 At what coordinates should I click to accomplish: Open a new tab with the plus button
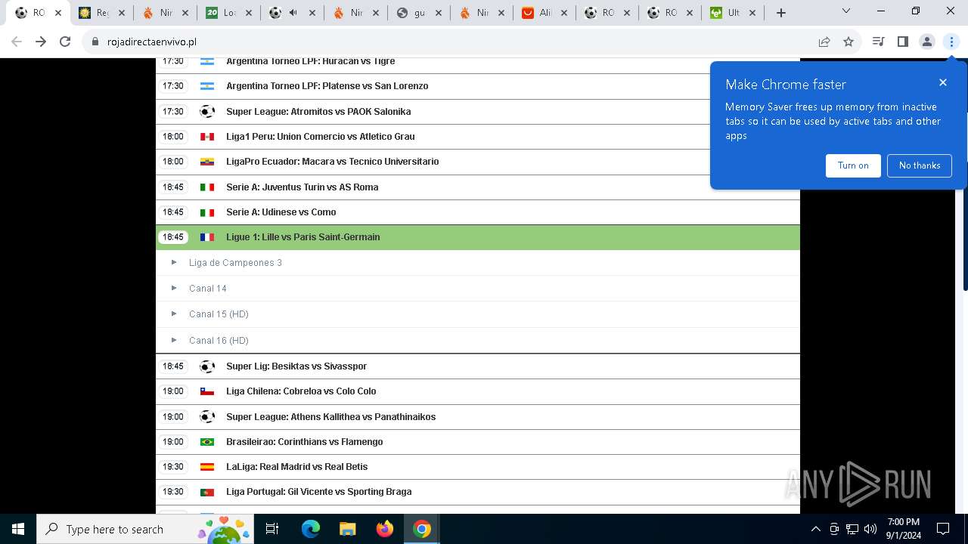click(781, 13)
